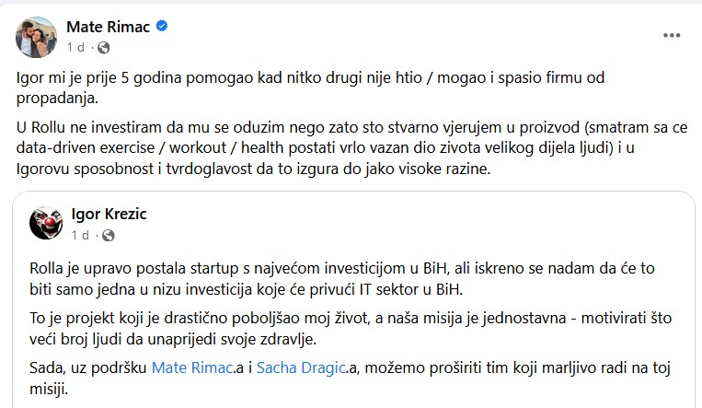The width and height of the screenshot is (702, 408).
Task: Click the Igor Krezic author name
Action: pyautogui.click(x=109, y=215)
